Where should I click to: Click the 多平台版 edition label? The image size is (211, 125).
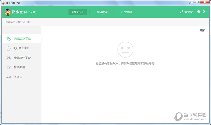(x=30, y=12)
